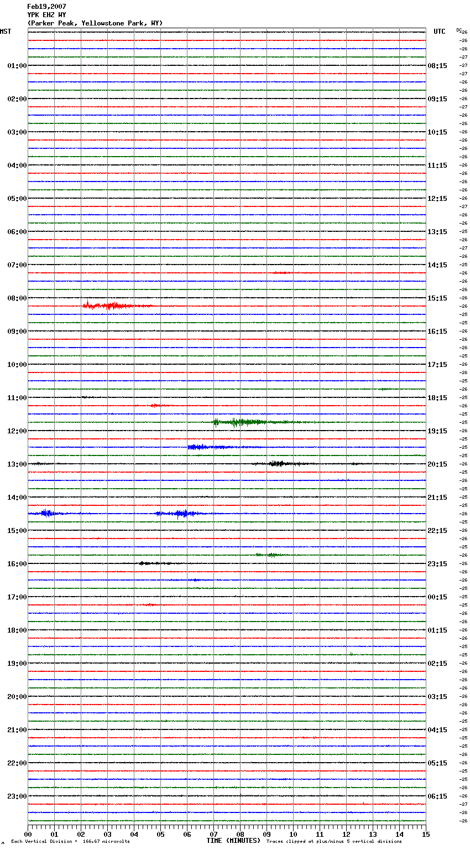The image size is (470, 849).
Task: Click minute 10 on the time axis
Action: tap(294, 834)
